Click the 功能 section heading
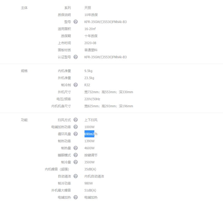The width and height of the screenshot is (223, 204). (x=24, y=120)
